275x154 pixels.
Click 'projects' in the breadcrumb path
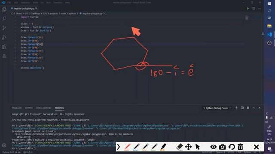click(54, 13)
